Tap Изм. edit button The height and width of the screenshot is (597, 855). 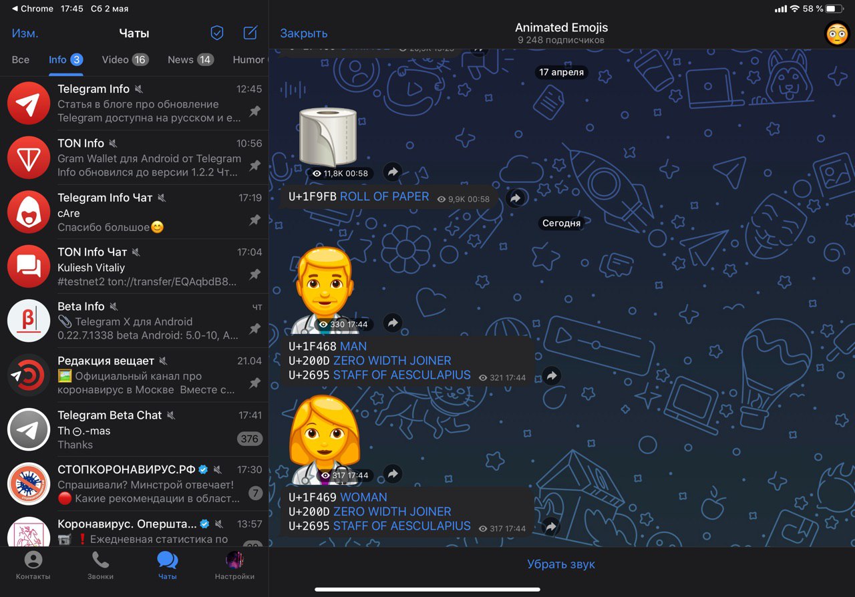coord(25,33)
